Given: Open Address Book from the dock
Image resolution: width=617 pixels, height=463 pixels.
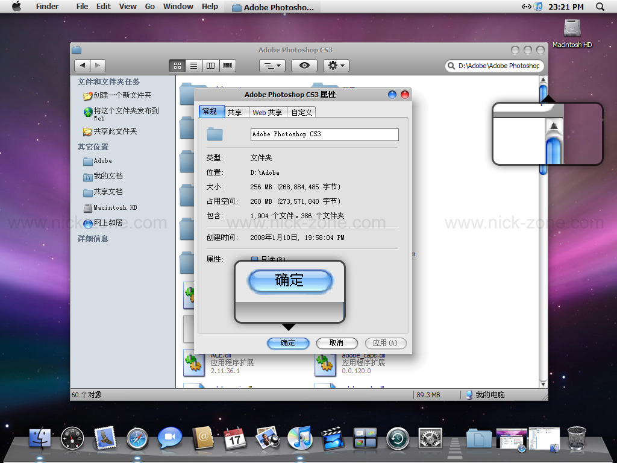Looking at the screenshot, I should click(202, 438).
